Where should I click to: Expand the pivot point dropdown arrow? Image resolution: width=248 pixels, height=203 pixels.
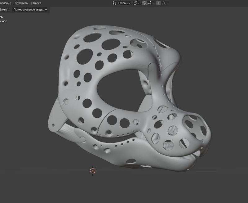click(139, 3)
